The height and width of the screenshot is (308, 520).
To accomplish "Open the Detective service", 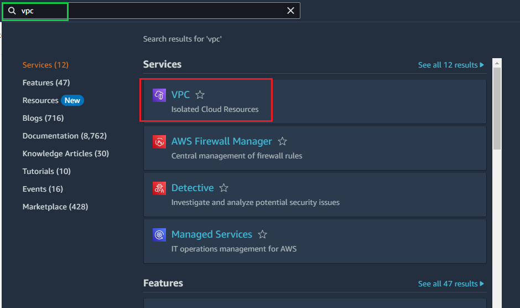I will 193,188.
